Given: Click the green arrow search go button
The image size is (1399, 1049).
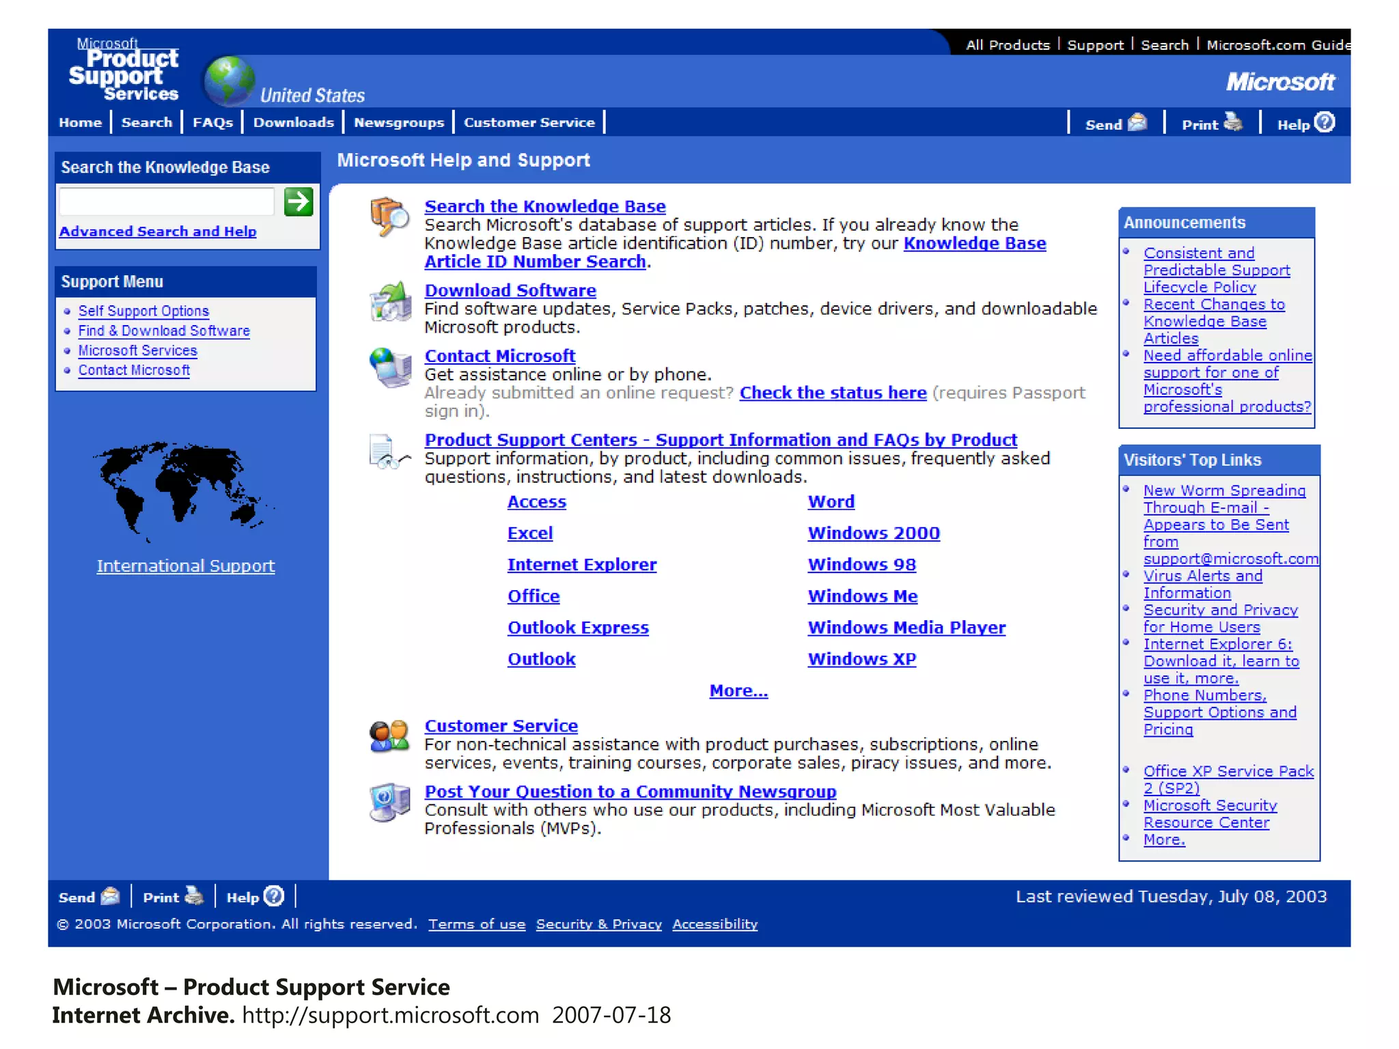Looking at the screenshot, I should (x=299, y=202).
